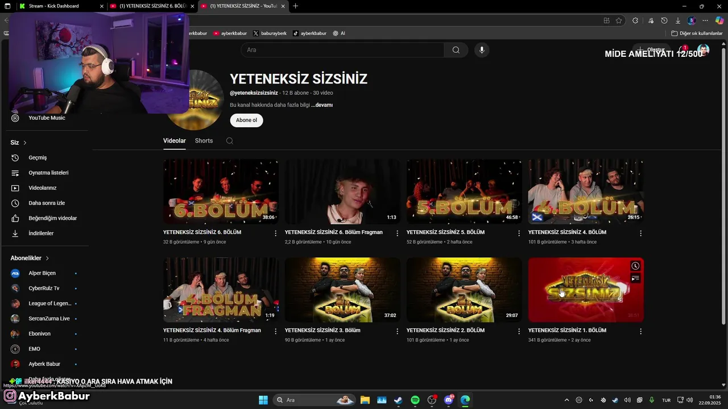Open YouTube Music in the sidebar
This screenshot has width=728, height=409.
coord(47,118)
